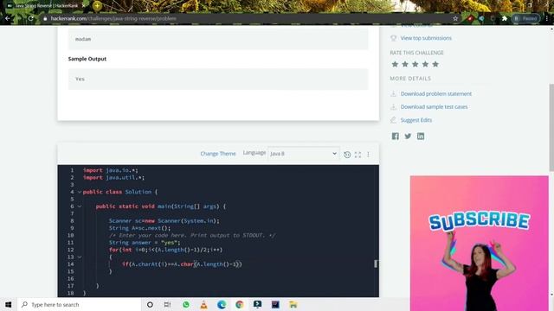Rate the challenge three stars
This screenshot has width=554, height=311.
[x=415, y=64]
